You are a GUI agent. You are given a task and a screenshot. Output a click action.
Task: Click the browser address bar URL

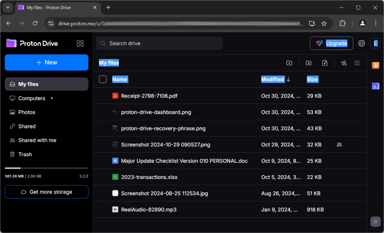181,24
